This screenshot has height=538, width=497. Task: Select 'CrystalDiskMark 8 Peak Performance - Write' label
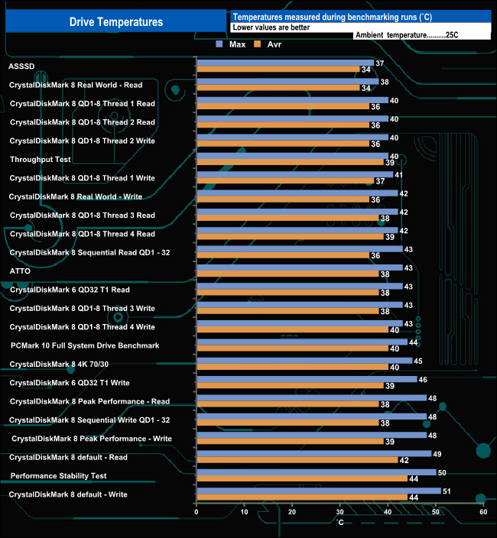tap(92, 439)
